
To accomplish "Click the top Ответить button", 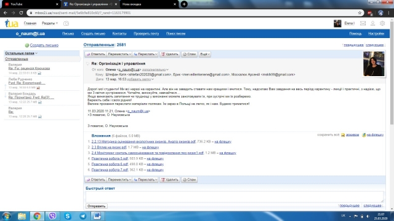I will click(95, 54).
